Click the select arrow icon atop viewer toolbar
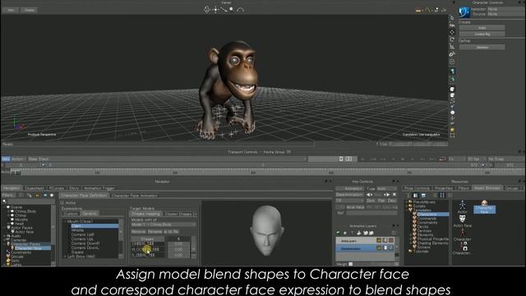Image resolution: width=526 pixels, height=296 pixels. coord(452,18)
